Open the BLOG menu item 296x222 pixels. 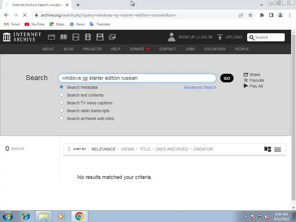pos(69,49)
